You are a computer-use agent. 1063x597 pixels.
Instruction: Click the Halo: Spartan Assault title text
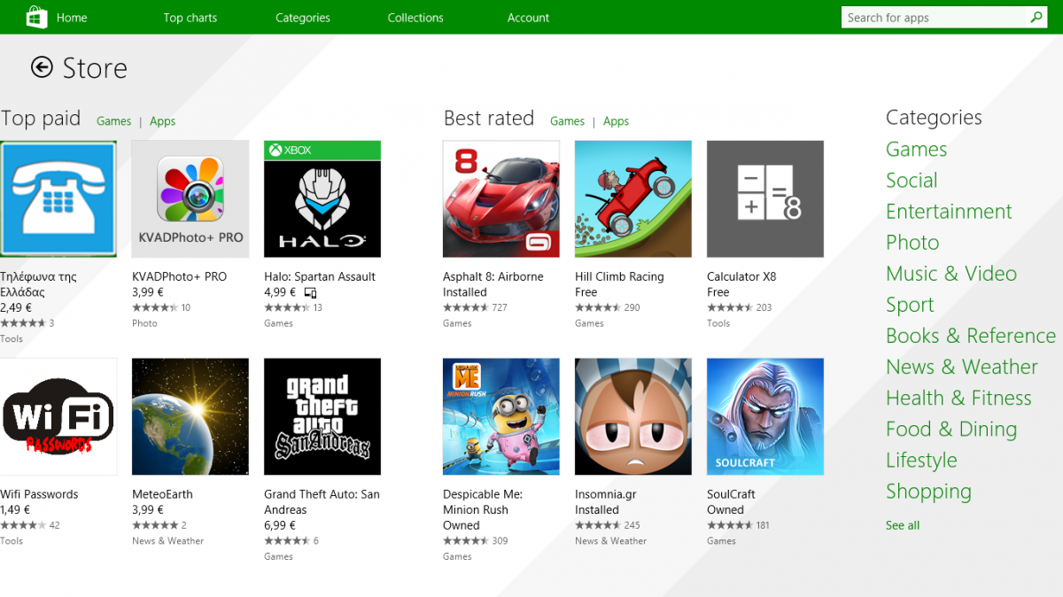coord(320,276)
